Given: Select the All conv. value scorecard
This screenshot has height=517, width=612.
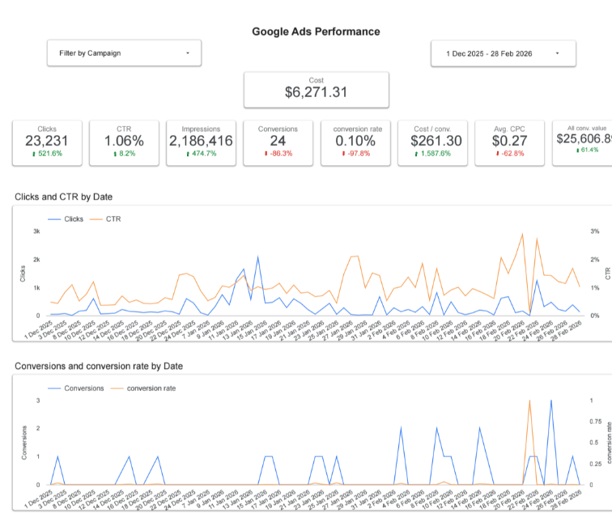Looking at the screenshot, I should 582,143.
